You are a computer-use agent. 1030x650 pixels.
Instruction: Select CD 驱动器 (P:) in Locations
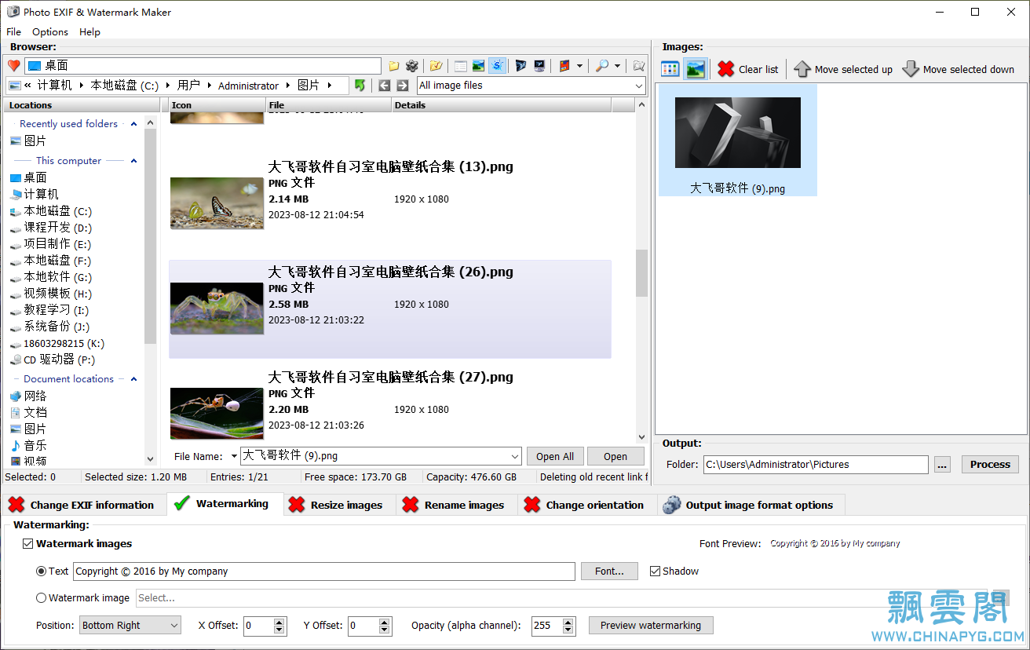pyautogui.click(x=53, y=360)
